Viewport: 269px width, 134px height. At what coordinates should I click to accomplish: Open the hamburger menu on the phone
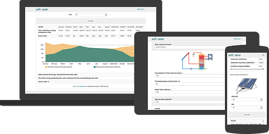pyautogui.click(x=263, y=55)
